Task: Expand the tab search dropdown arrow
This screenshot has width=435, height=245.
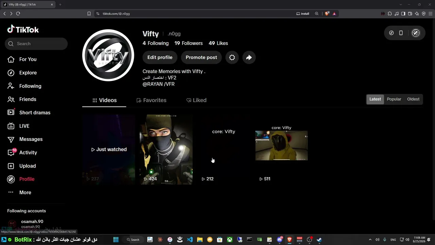Action: [x=401, y=4]
